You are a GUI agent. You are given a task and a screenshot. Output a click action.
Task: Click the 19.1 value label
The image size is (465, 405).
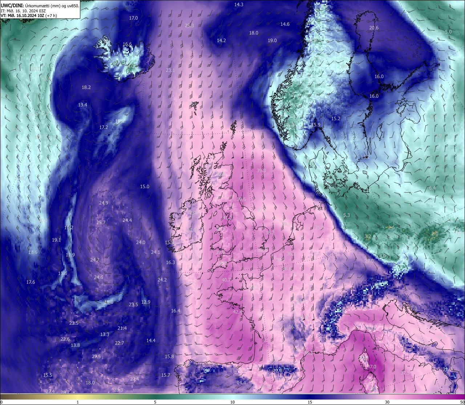(56, 240)
